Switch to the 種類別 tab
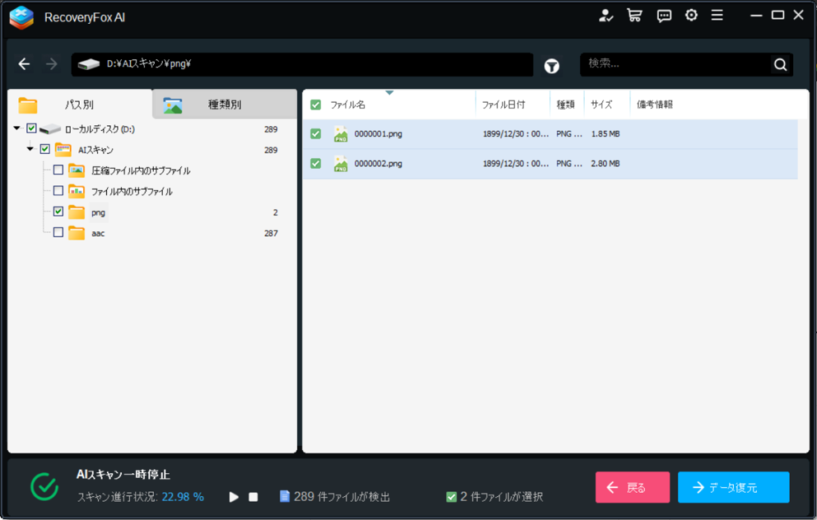 pyautogui.click(x=224, y=104)
